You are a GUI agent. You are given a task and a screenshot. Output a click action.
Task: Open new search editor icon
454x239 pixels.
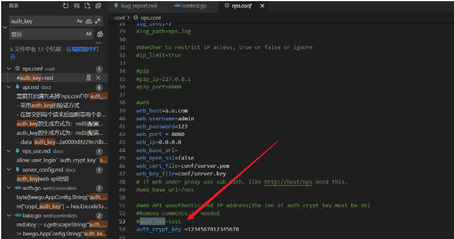click(x=87, y=6)
